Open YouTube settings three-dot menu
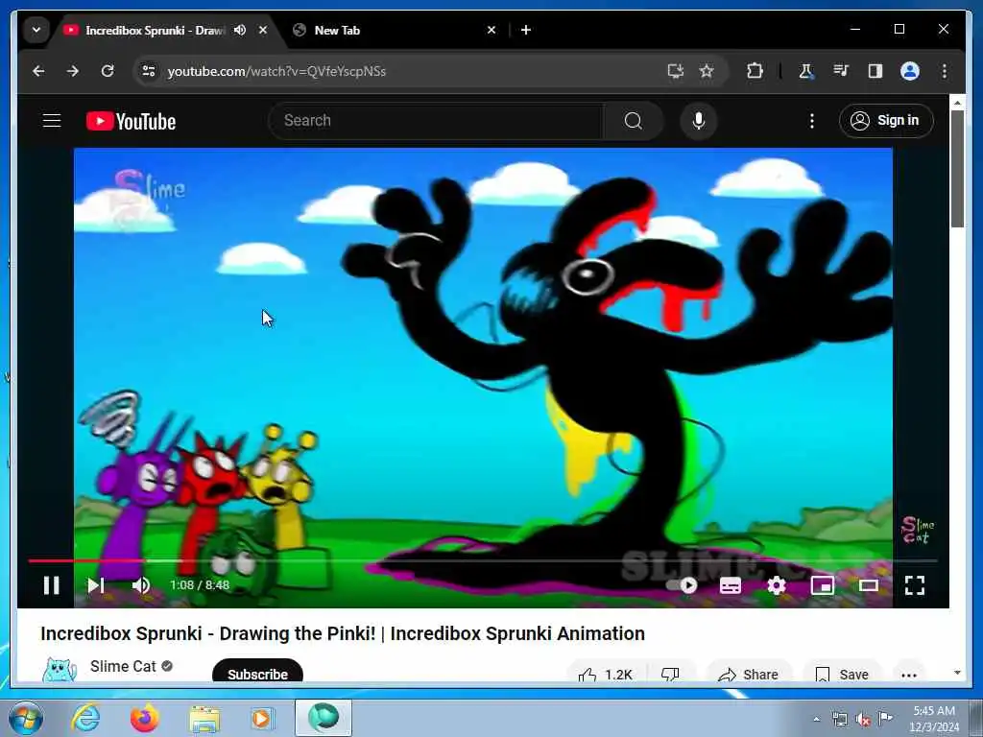The width and height of the screenshot is (983, 737). pos(812,120)
